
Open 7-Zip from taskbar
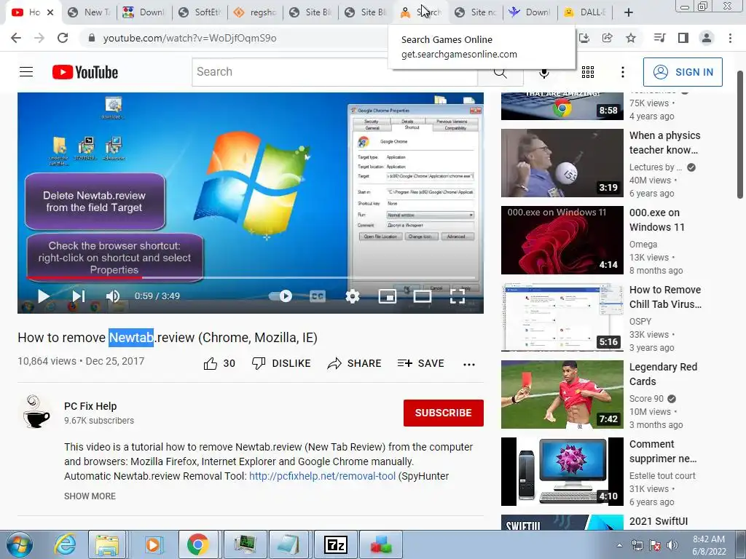[335, 544]
